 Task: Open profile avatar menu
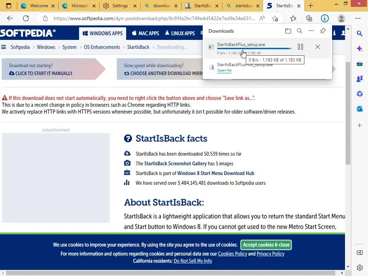pos(341,18)
